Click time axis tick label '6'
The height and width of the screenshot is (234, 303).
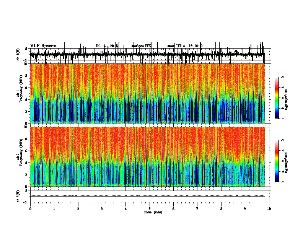coord(174,209)
